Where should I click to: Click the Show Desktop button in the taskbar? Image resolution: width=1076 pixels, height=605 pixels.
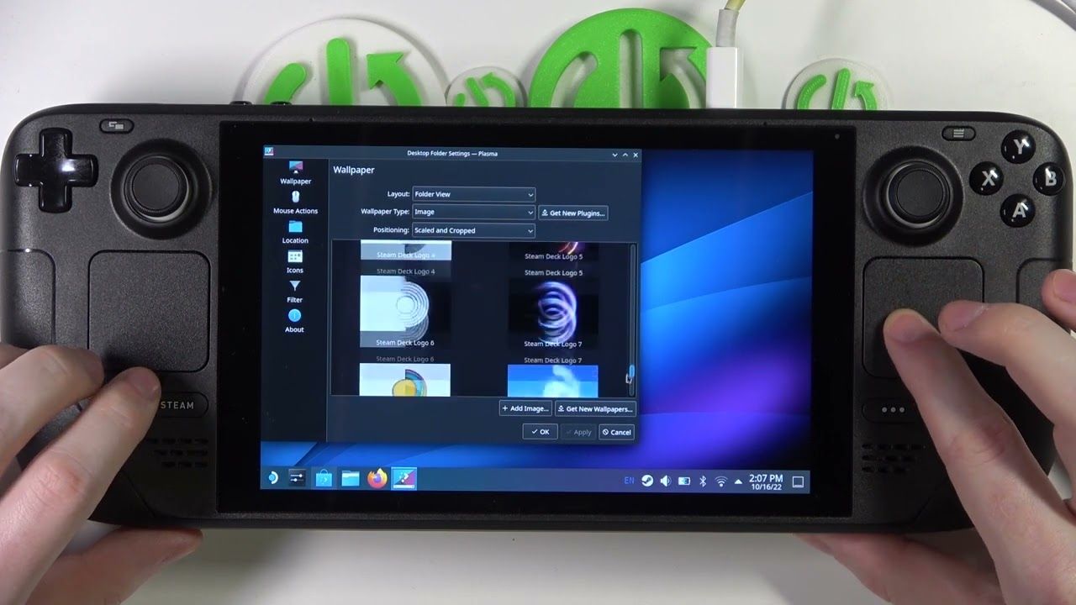(798, 482)
